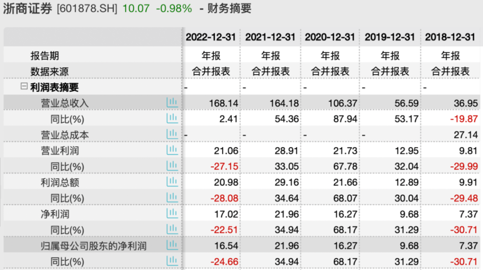Click net profit growth value -22.51
The image size is (483, 270).
click(224, 230)
